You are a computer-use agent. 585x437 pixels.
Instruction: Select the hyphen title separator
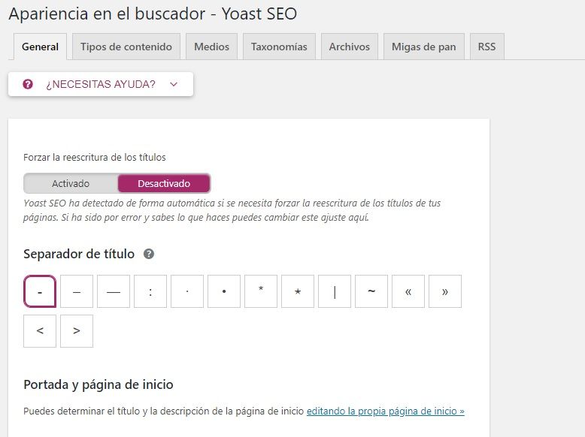tap(40, 291)
